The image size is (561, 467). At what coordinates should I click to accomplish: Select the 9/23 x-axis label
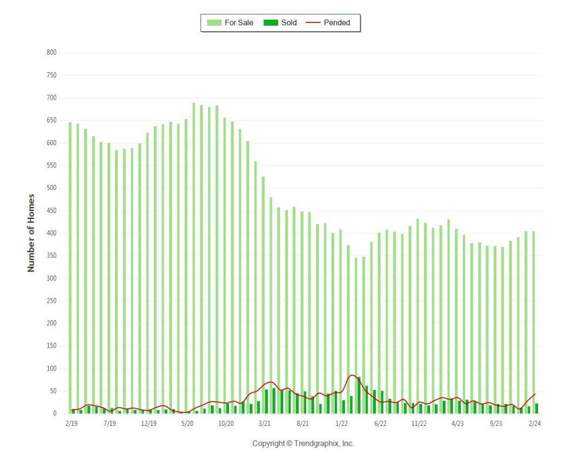[x=495, y=423]
